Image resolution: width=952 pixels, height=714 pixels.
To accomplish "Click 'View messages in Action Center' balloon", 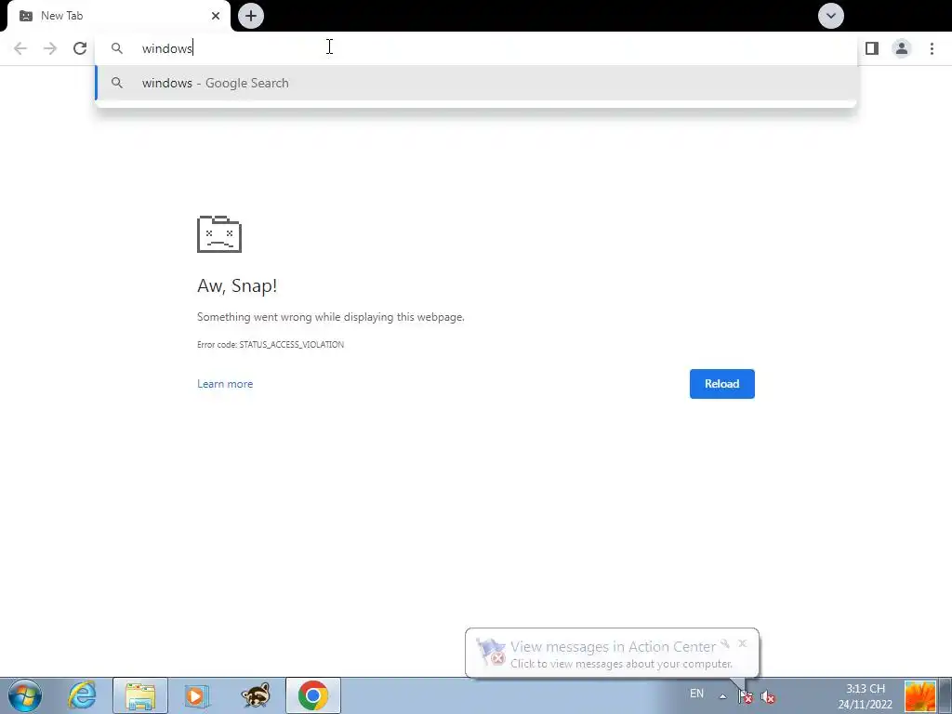I will (612, 653).
